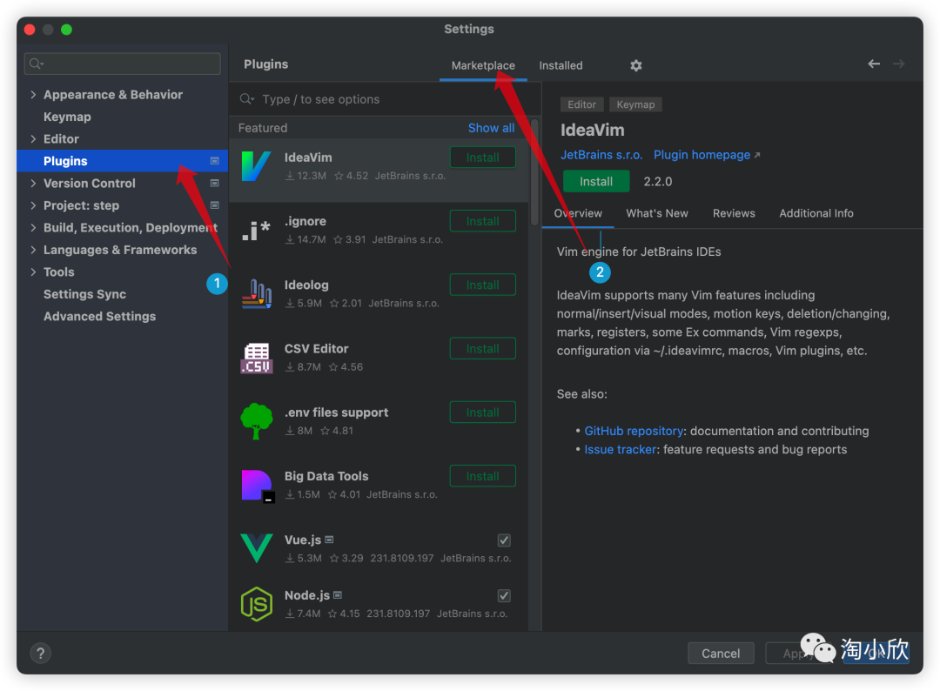This screenshot has width=940, height=691.
Task: Open the What's New tab
Action: coord(657,213)
